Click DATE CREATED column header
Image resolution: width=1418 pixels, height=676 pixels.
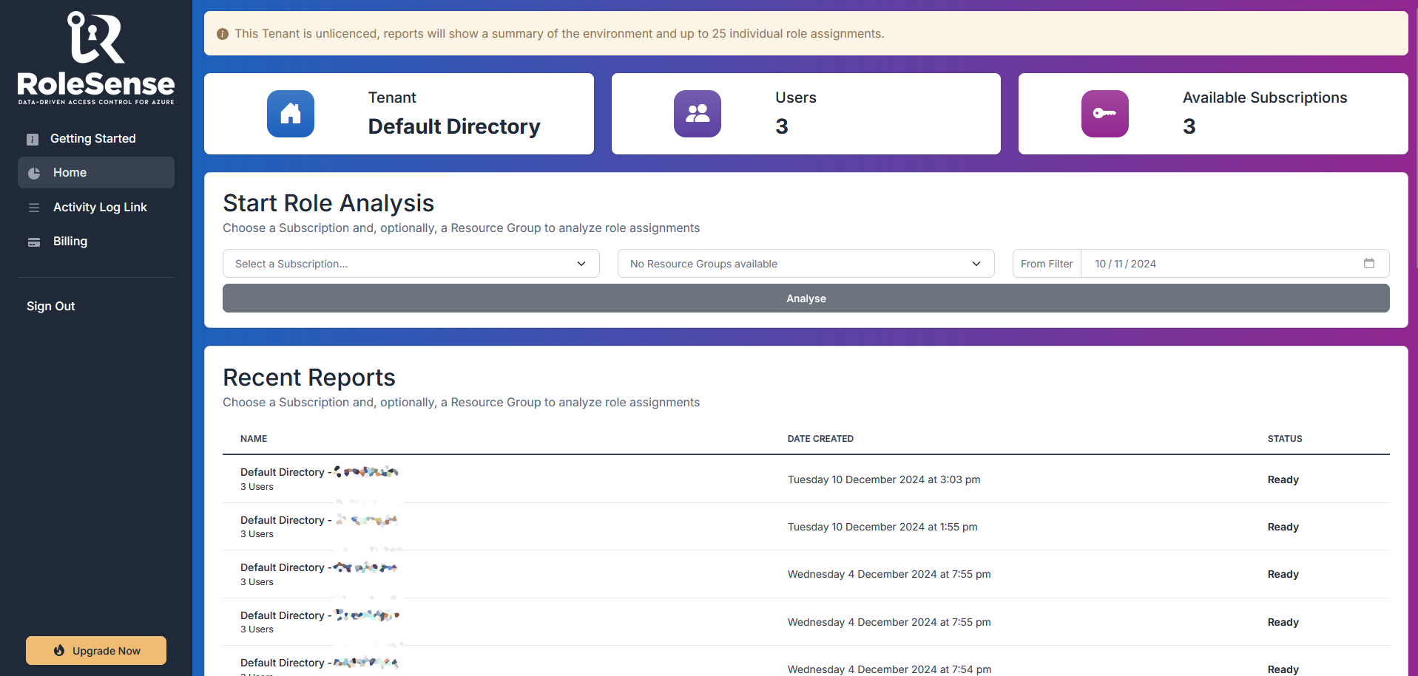pyautogui.click(x=820, y=439)
